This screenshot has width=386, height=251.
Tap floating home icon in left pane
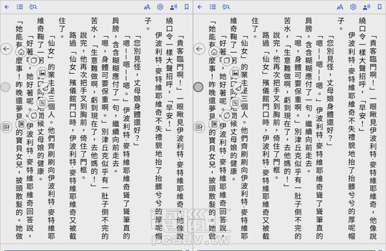pos(21,52)
